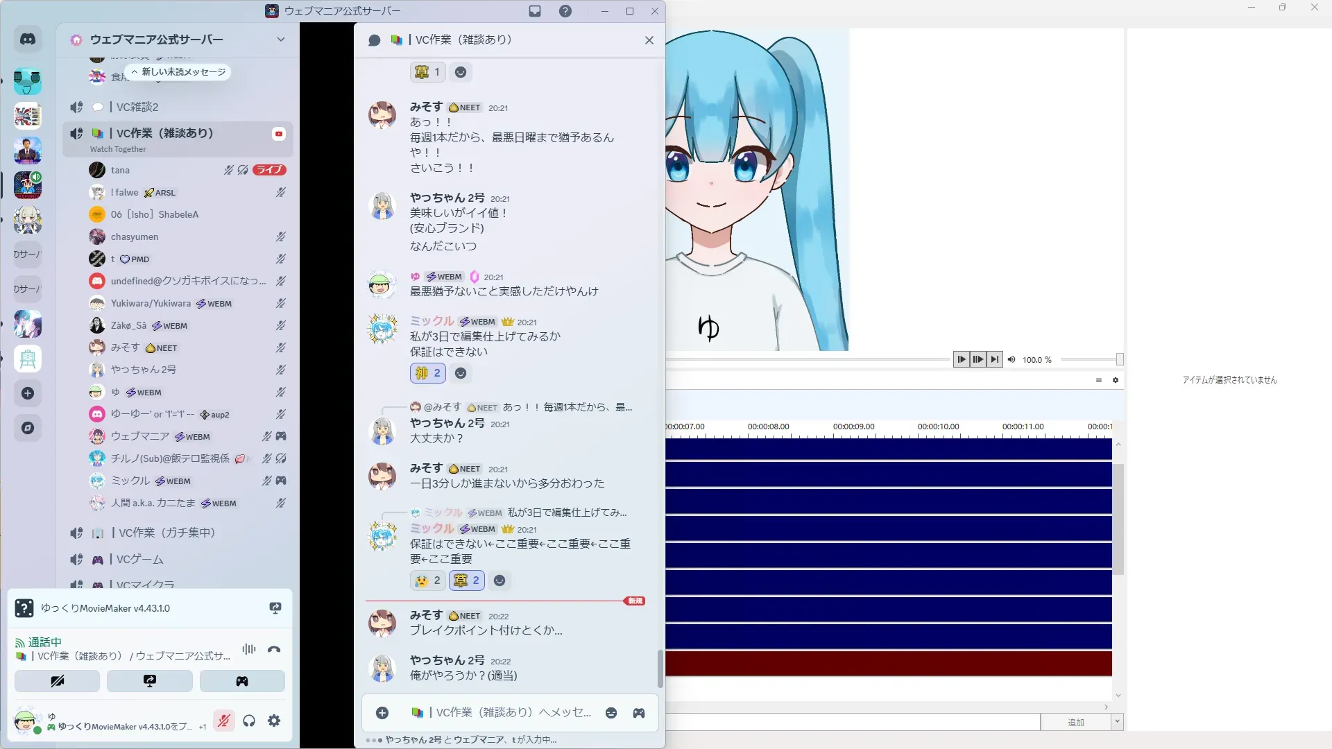This screenshot has width=1332, height=749.
Task: Toggle headphone deafen
Action: click(249, 721)
